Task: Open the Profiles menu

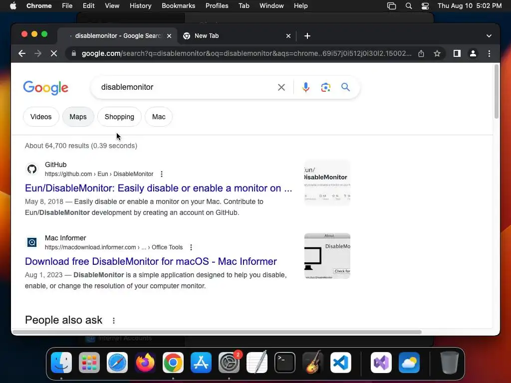Action: coord(217,6)
